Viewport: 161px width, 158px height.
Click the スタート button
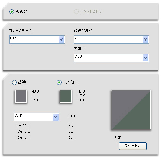133,146
